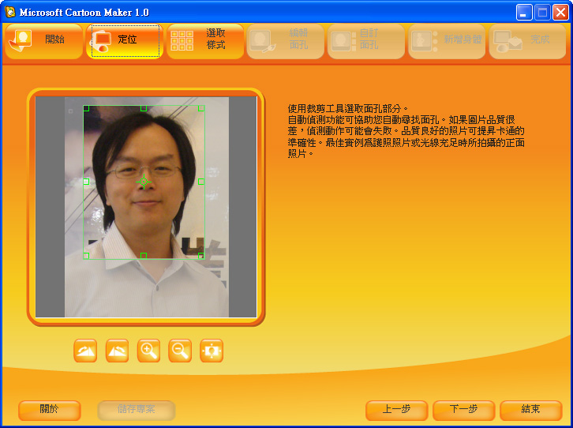573x428 pixels.
Task: Click the 使用裁剪工具選取面孔部分 instruction text
Action: click(x=347, y=108)
